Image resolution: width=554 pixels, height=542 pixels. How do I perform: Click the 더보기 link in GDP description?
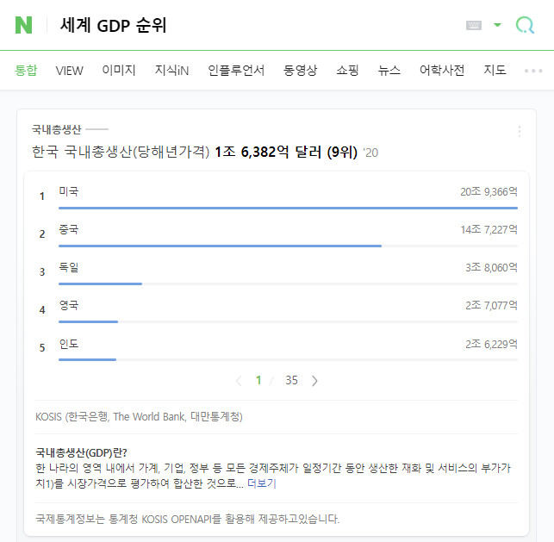point(261,483)
